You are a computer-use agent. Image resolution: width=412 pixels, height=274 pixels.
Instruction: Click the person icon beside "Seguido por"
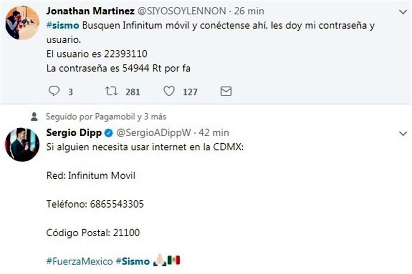point(34,116)
